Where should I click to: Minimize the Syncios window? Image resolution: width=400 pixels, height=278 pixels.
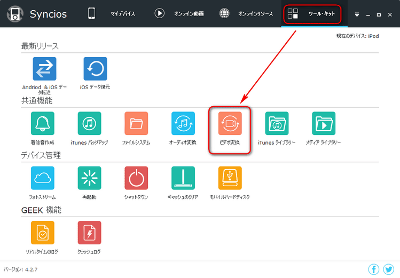(368, 15)
